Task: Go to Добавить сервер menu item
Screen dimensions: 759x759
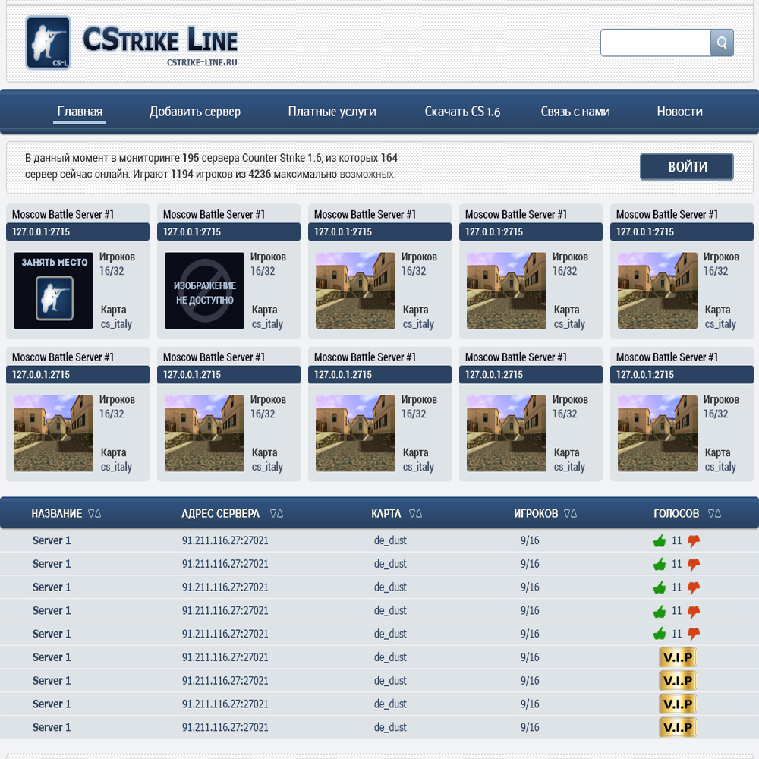Action: point(195,112)
